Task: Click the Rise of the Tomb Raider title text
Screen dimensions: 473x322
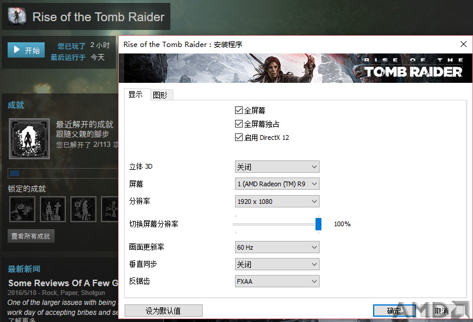Action: tap(98, 17)
